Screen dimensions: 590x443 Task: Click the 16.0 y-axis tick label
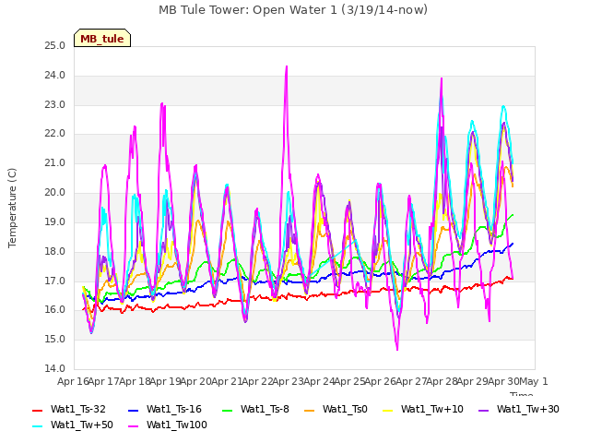(x=55, y=310)
